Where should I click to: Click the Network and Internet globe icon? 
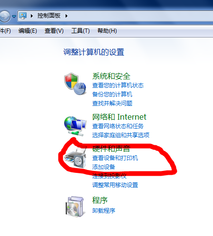[x=75, y=126]
